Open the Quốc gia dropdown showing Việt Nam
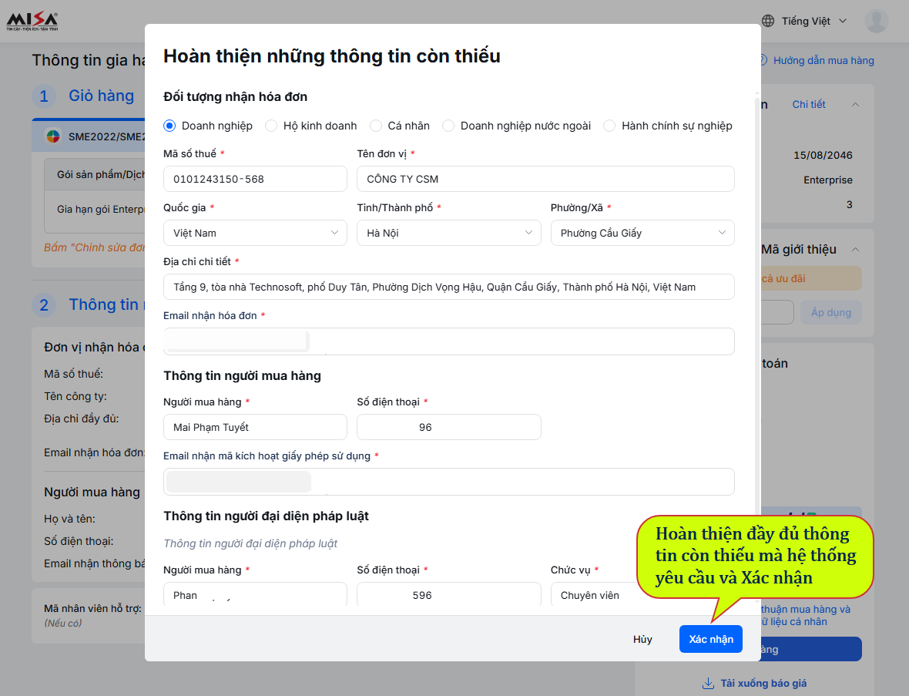The image size is (909, 696). coord(255,233)
